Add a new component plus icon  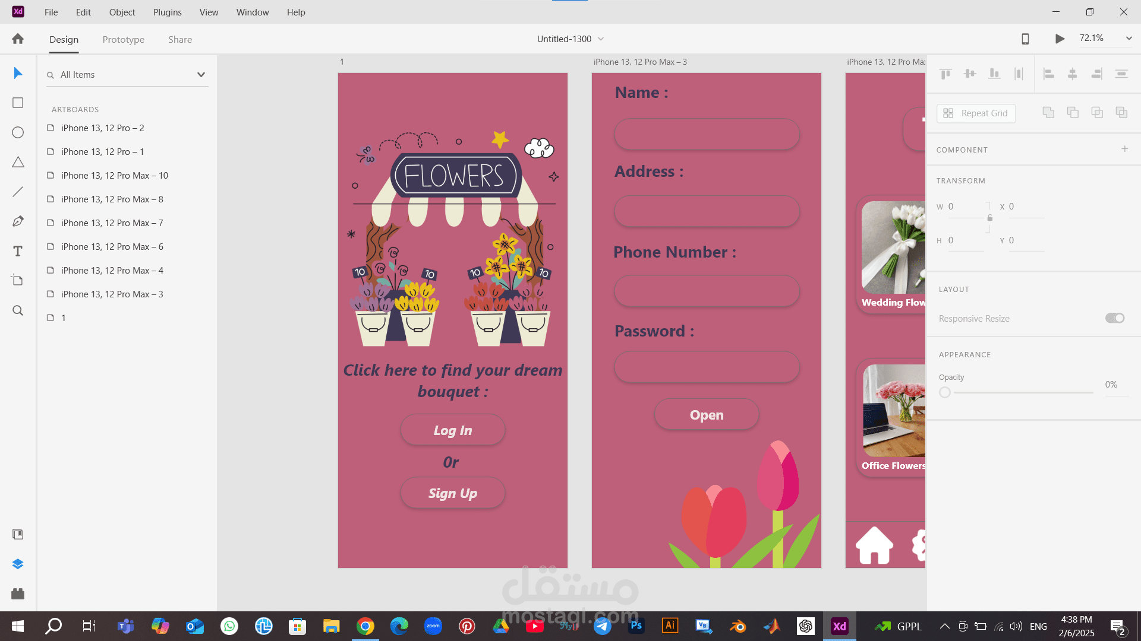point(1124,149)
